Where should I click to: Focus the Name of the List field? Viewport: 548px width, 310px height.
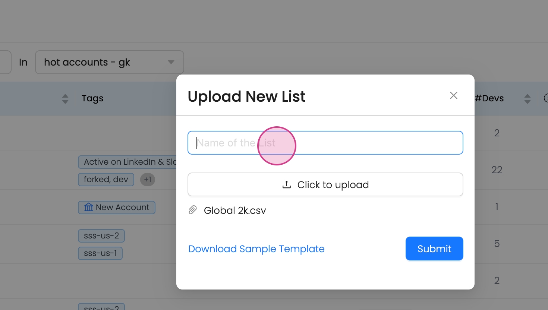coord(325,143)
